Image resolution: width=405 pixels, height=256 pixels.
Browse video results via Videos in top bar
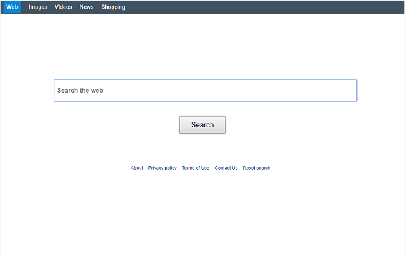coord(63,7)
